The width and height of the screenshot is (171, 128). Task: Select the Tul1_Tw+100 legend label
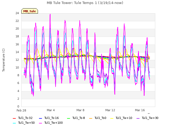point(53,123)
